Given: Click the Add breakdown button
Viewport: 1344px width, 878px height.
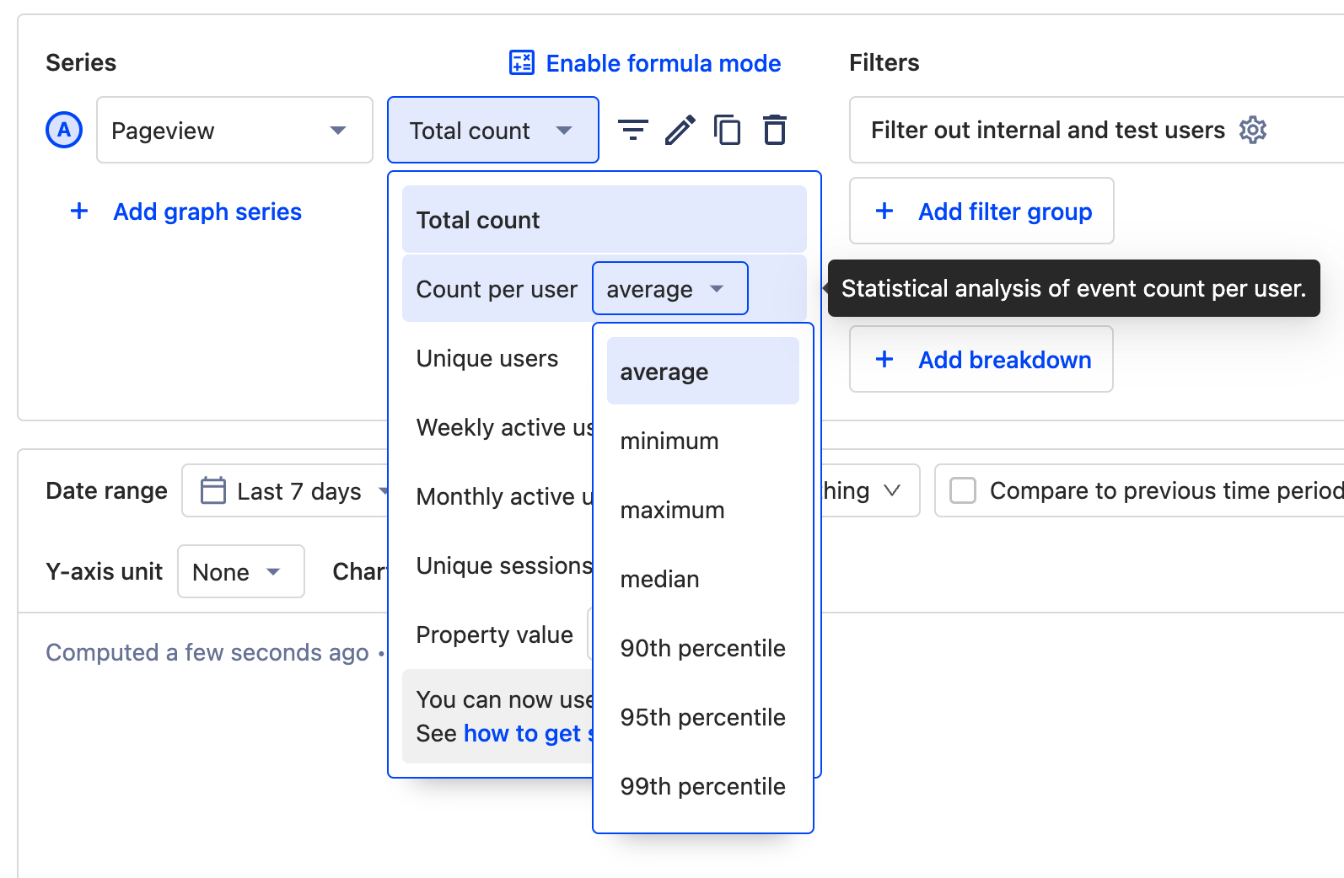Looking at the screenshot, I should tap(981, 360).
